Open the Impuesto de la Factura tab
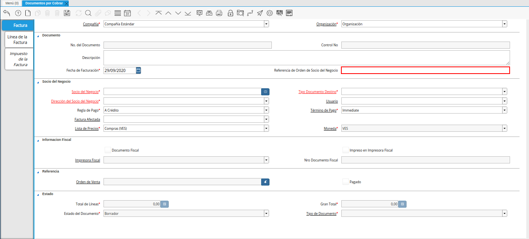Image resolution: width=529 pixels, height=239 pixels. [19, 59]
